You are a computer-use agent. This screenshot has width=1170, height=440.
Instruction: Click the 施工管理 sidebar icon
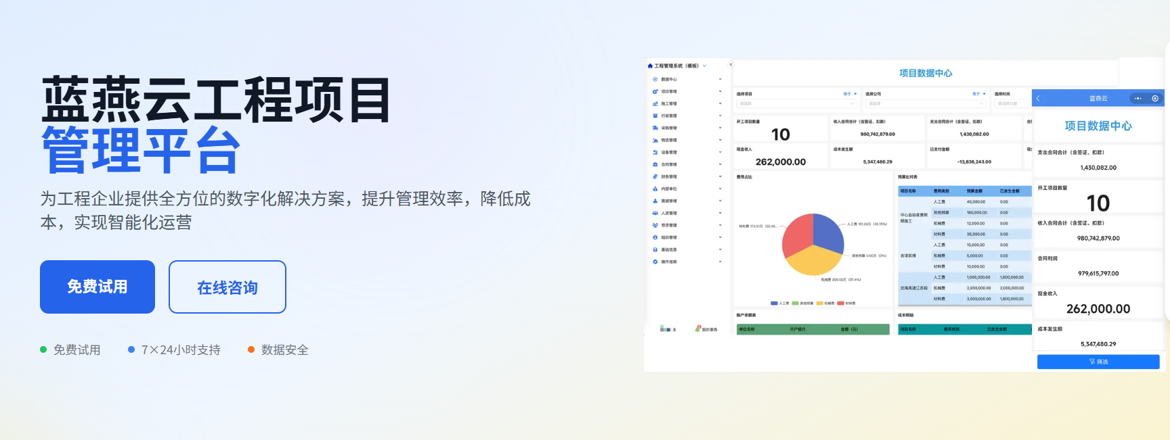655,103
